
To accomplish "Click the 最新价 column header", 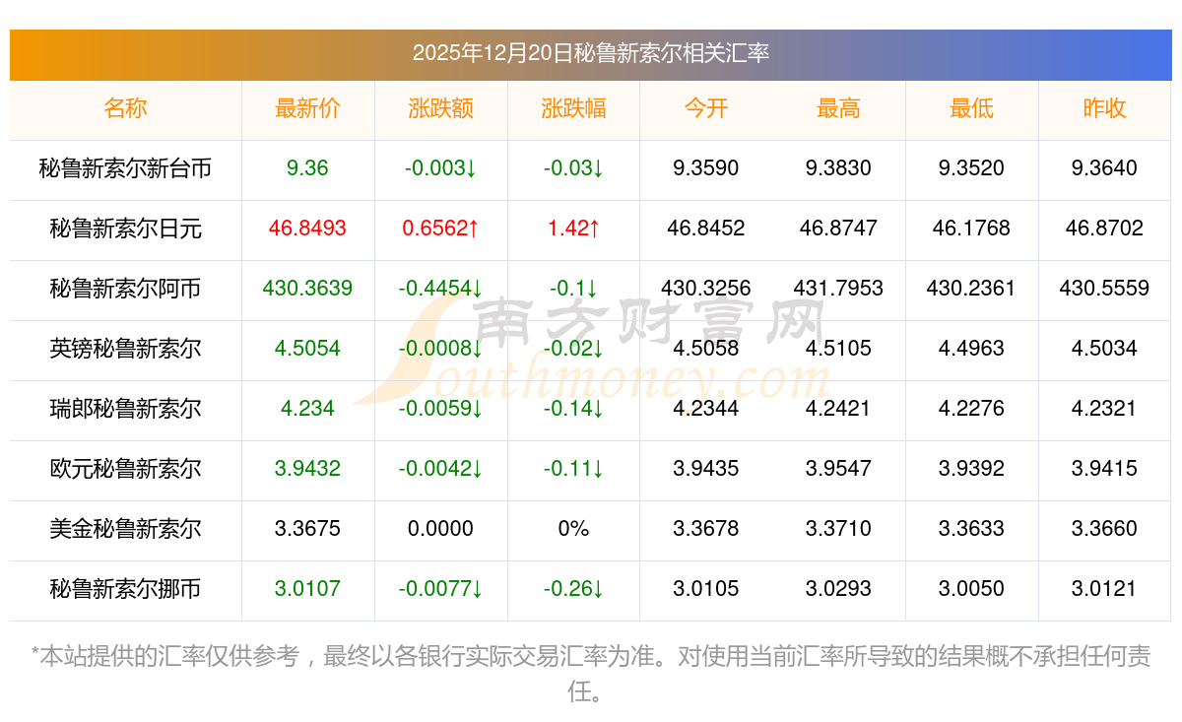I will coord(307,108).
